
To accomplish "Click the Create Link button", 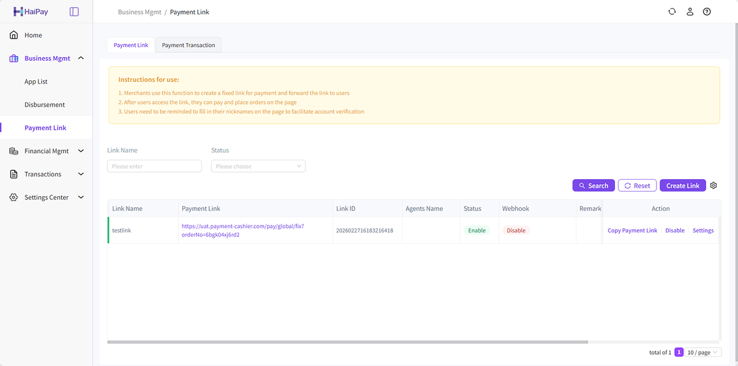I will tap(683, 186).
